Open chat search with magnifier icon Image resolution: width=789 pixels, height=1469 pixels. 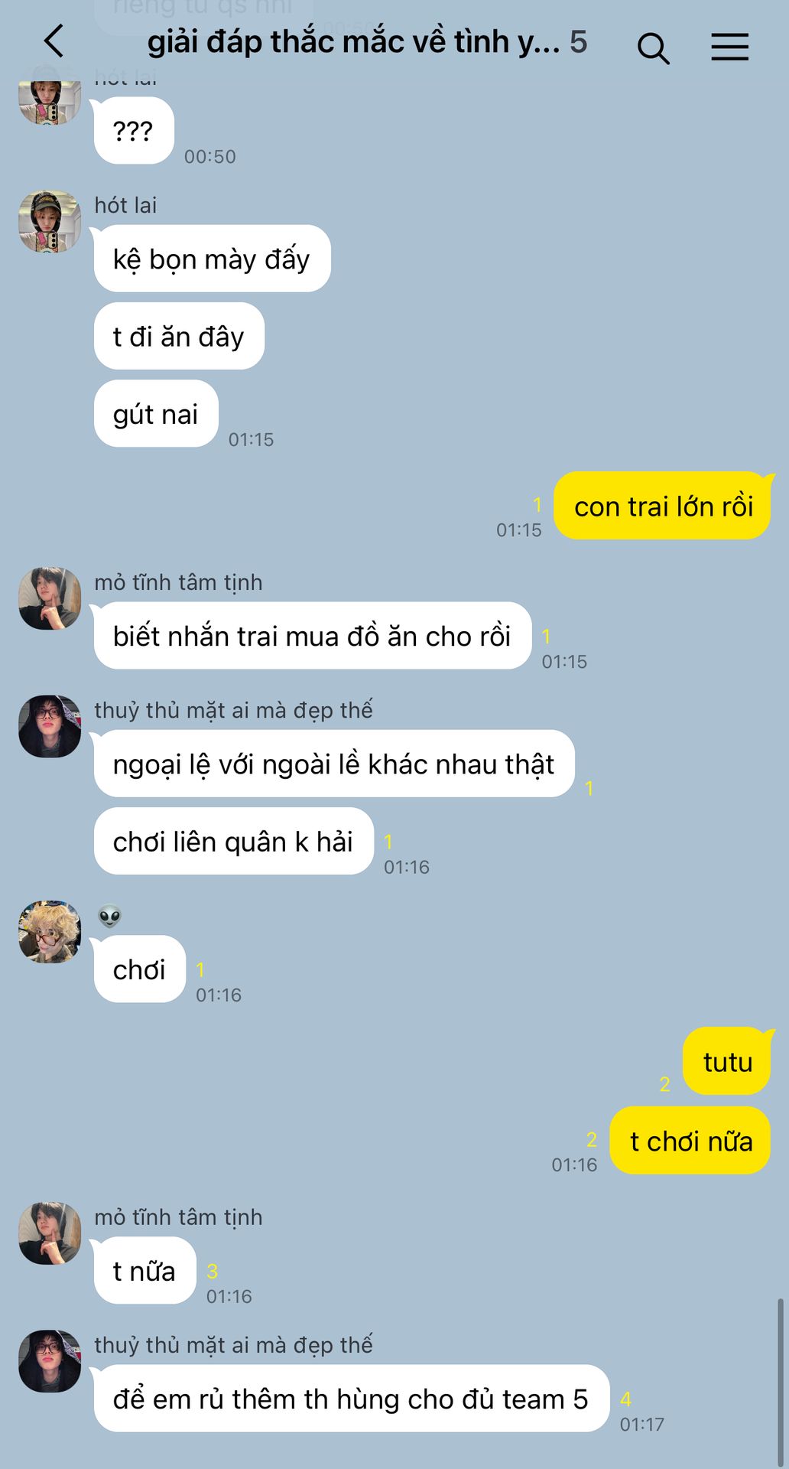tap(653, 48)
